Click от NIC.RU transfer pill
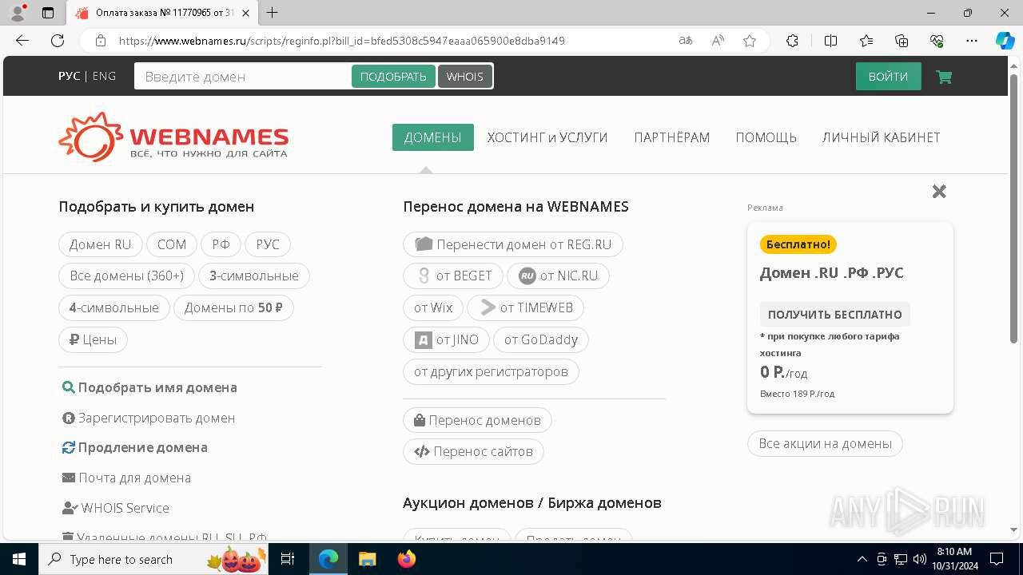Viewport: 1023px width, 575px height. (558, 276)
